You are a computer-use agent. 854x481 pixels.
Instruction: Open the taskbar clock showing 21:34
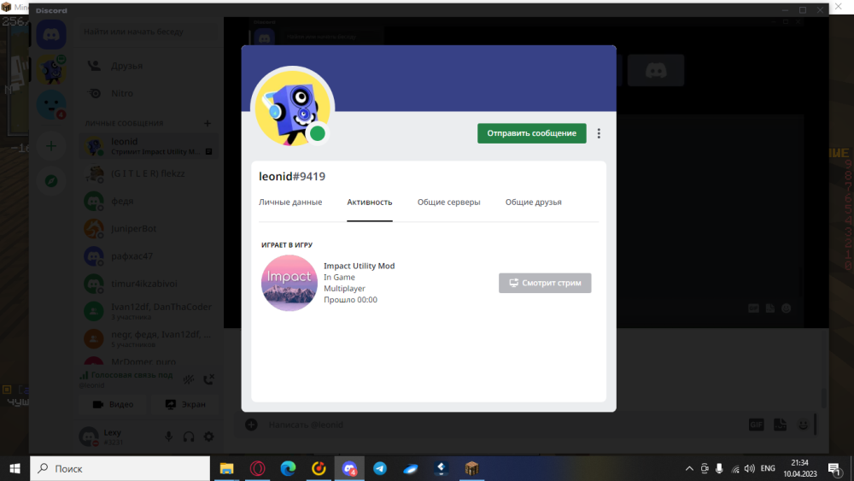[800, 468]
